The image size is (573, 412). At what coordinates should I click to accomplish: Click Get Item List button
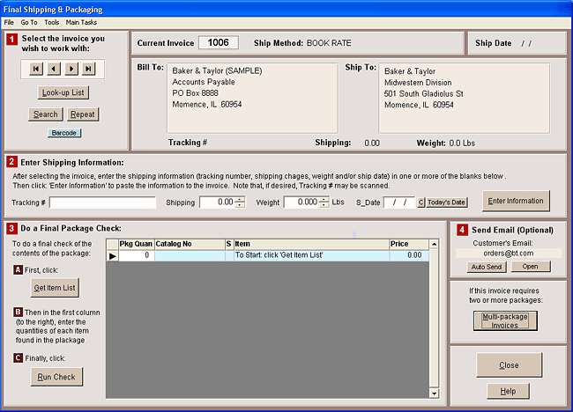pos(55,288)
